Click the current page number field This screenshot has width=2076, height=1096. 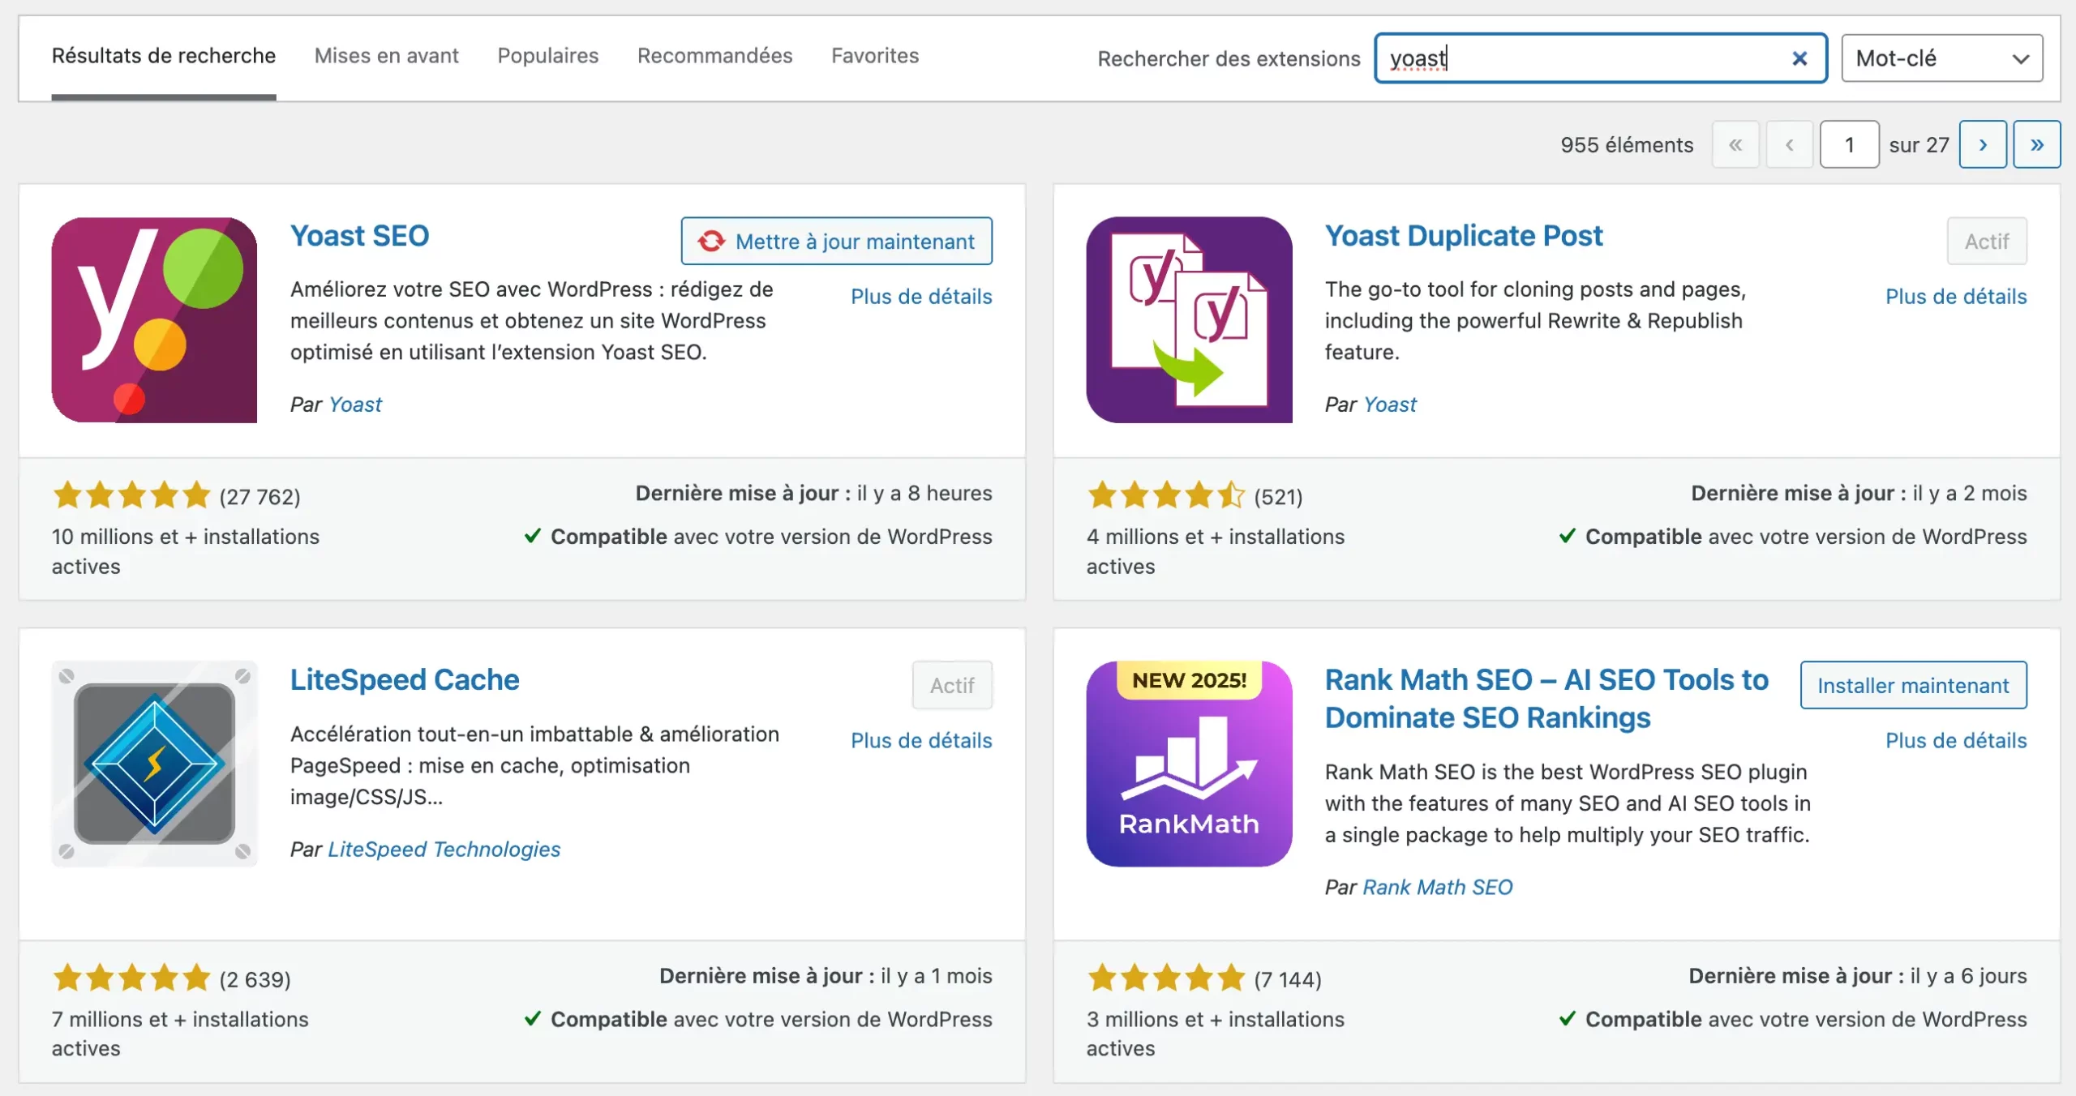pyautogui.click(x=1849, y=144)
